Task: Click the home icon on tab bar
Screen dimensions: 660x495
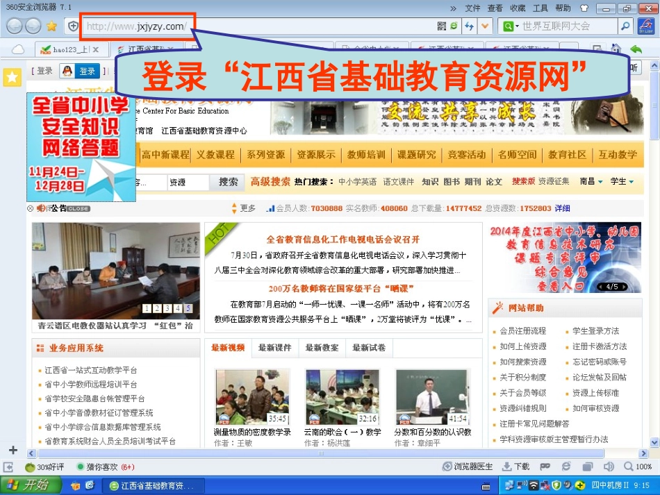Action: pyautogui.click(x=616, y=49)
